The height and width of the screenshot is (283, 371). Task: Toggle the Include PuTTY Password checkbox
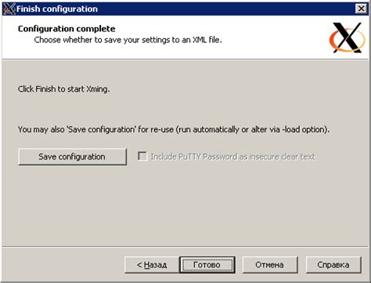pyautogui.click(x=142, y=156)
